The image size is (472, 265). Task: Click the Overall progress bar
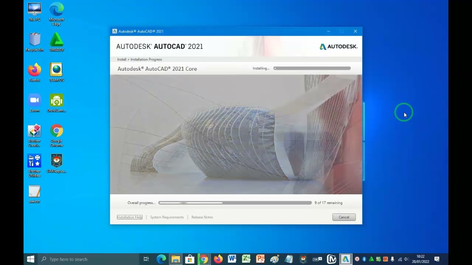[x=235, y=203]
